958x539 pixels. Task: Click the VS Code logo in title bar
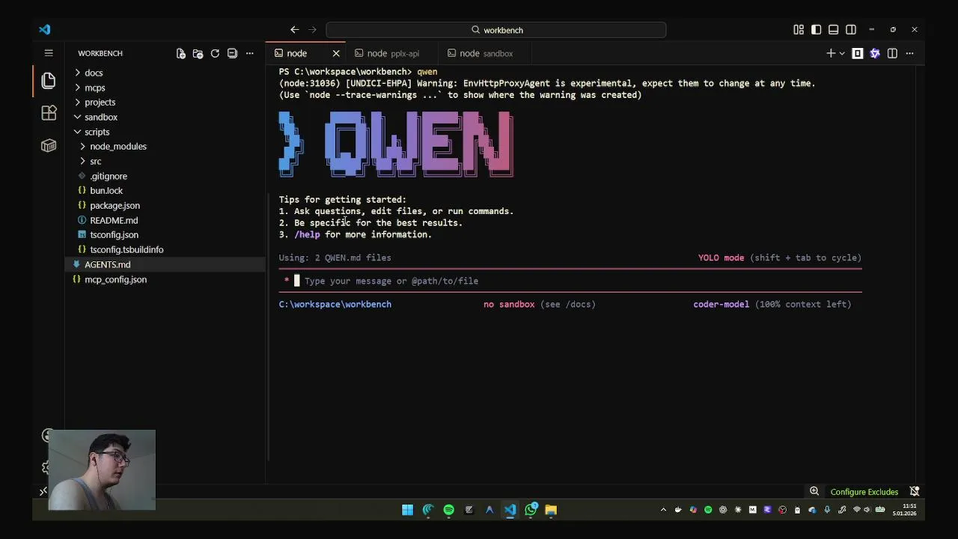45,29
